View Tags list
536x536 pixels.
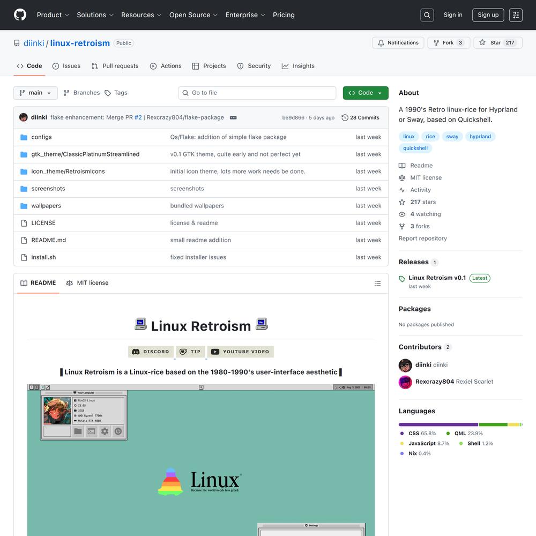pyautogui.click(x=116, y=93)
